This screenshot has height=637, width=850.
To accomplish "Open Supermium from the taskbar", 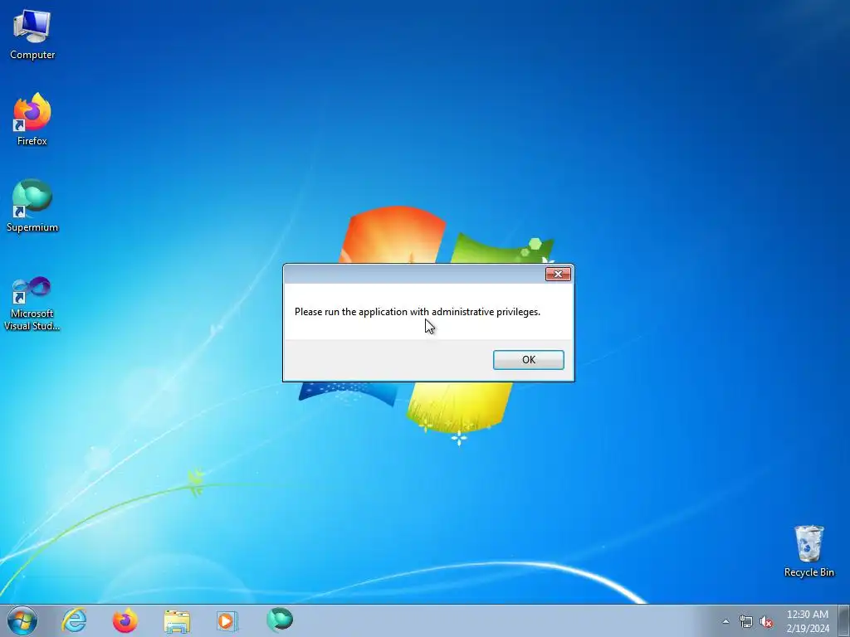I will pos(280,620).
